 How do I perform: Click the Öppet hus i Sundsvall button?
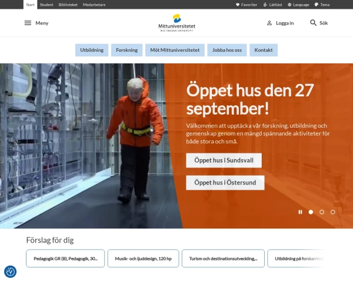point(224,160)
